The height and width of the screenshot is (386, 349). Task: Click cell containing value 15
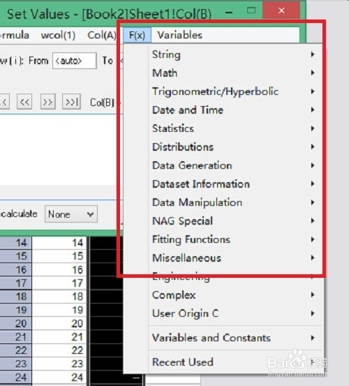pos(59,256)
